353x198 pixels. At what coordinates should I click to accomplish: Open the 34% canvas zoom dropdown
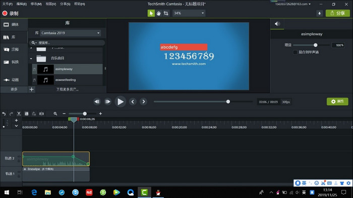189,13
